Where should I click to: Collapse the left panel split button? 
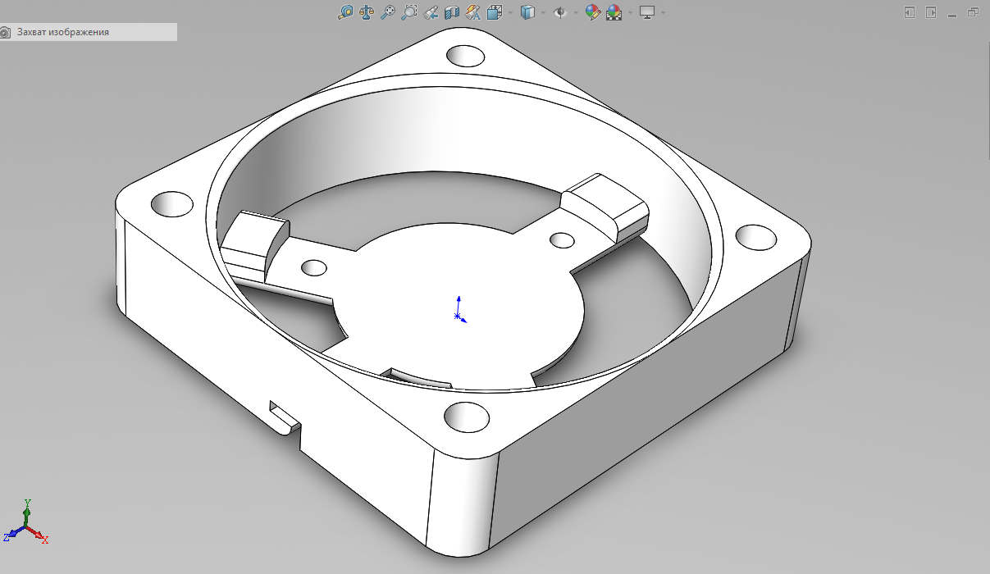[910, 12]
